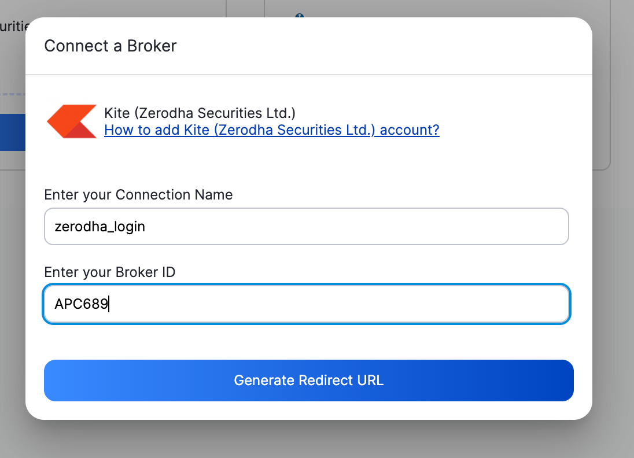Place cursor on the 'zerodha_login' text
The width and height of the screenshot is (634, 458).
click(99, 227)
